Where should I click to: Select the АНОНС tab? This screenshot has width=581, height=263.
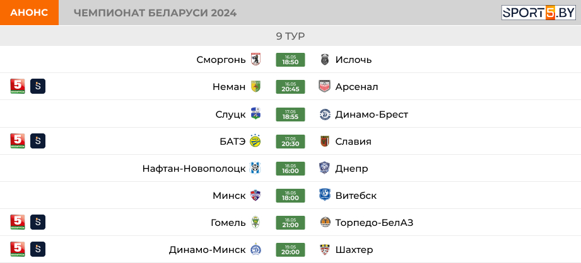(29, 13)
